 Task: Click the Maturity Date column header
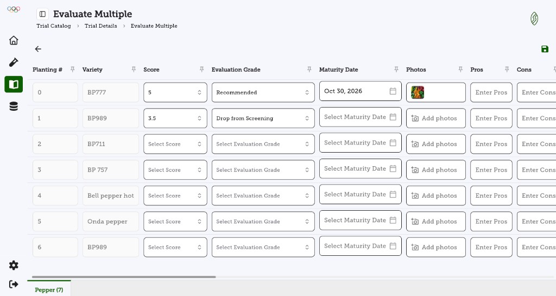(339, 70)
